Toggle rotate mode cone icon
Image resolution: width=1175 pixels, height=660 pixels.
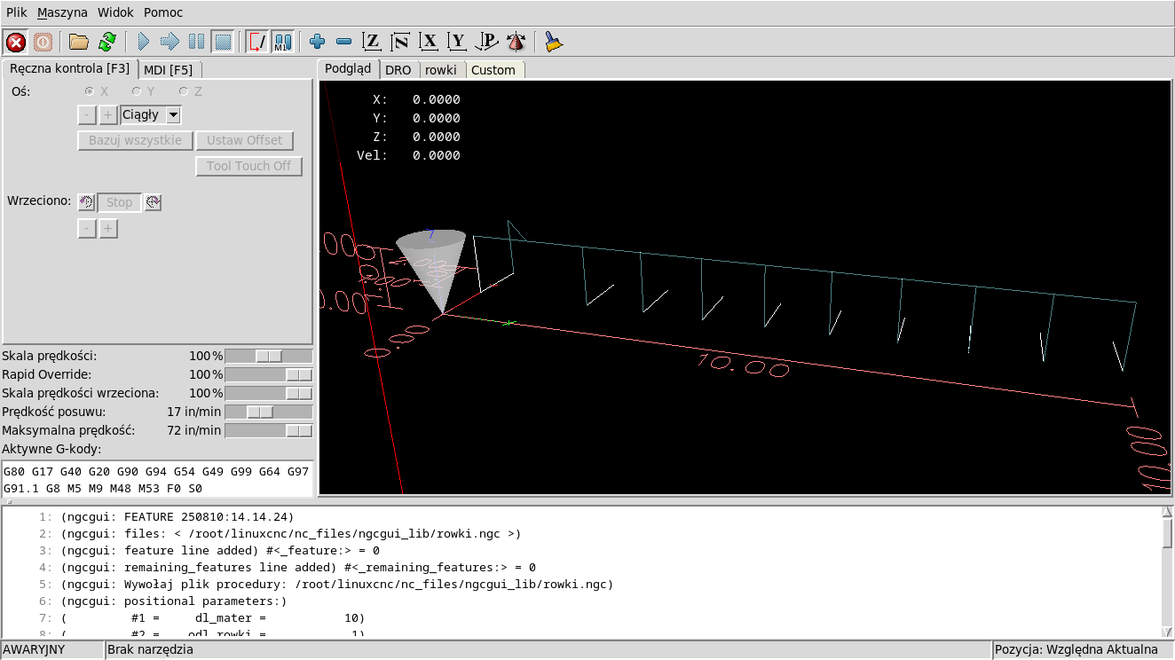pos(516,41)
